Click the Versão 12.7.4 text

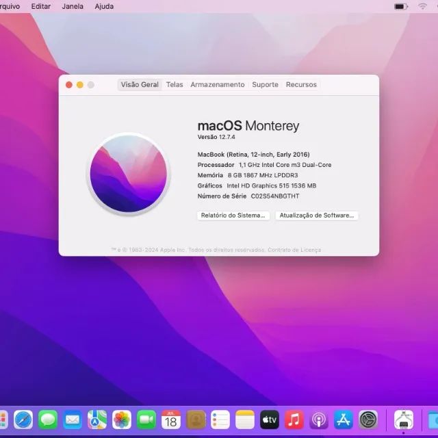tap(216, 137)
